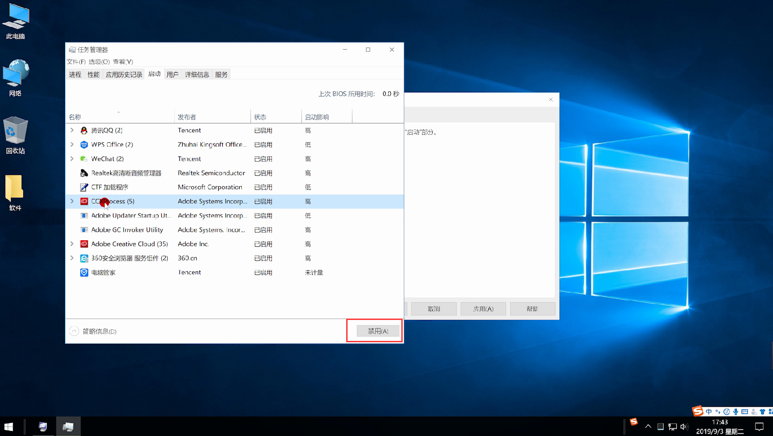Image resolution: width=773 pixels, height=436 pixels.
Task: Click the Sogou icon in system tray
Action: click(634, 422)
